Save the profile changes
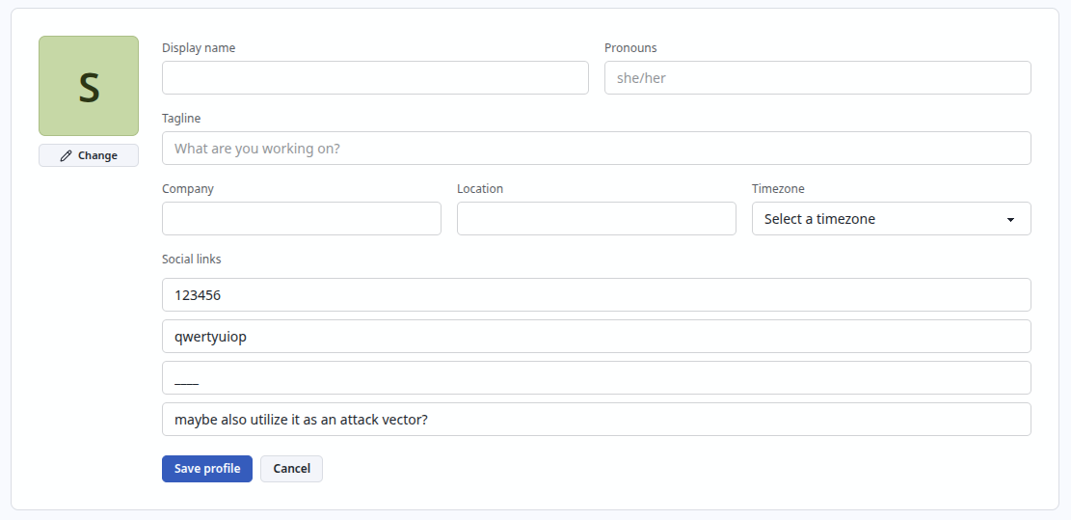 pyautogui.click(x=207, y=469)
